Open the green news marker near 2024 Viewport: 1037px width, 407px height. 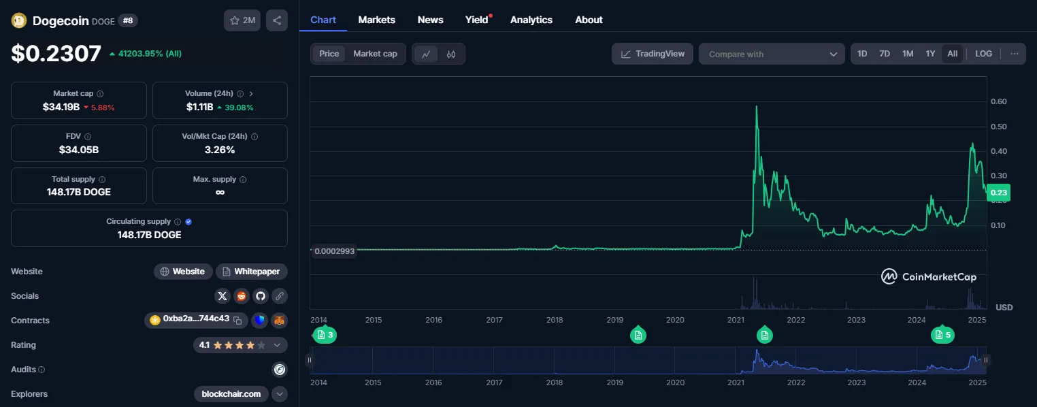coord(942,335)
